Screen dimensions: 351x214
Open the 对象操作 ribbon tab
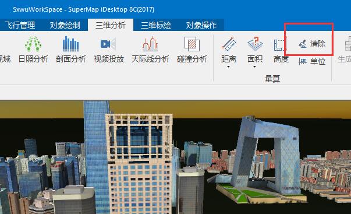pyautogui.click(x=201, y=25)
